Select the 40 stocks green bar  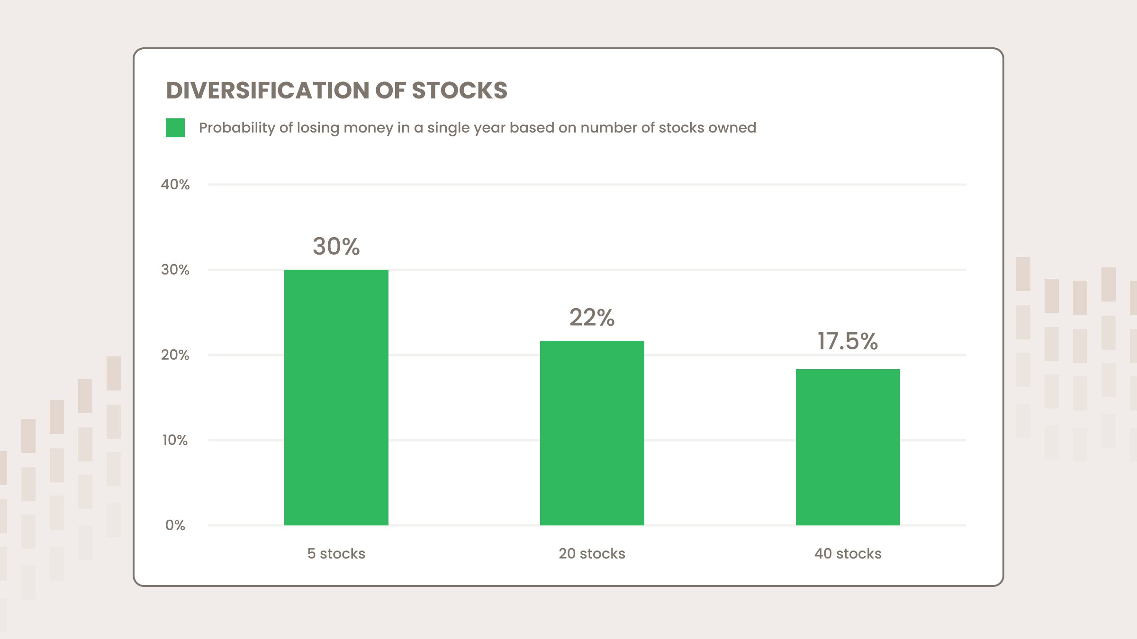(848, 447)
